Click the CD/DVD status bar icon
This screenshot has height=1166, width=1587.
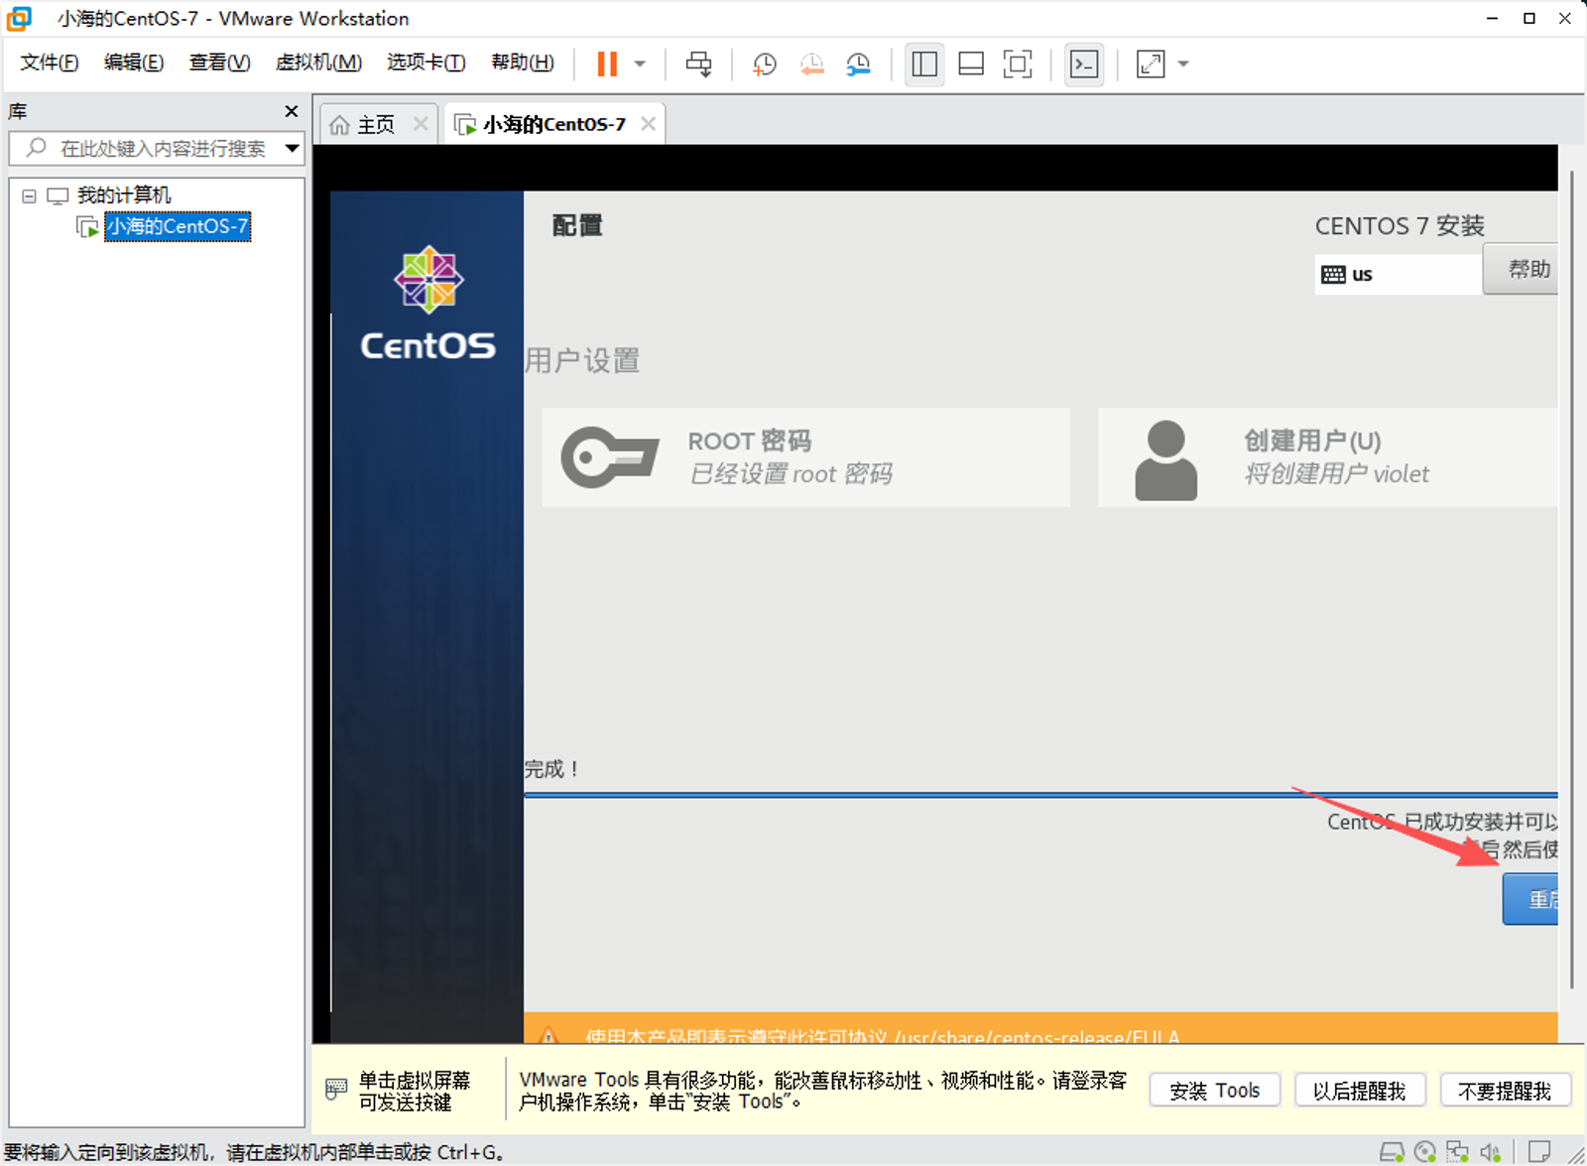(x=1425, y=1151)
